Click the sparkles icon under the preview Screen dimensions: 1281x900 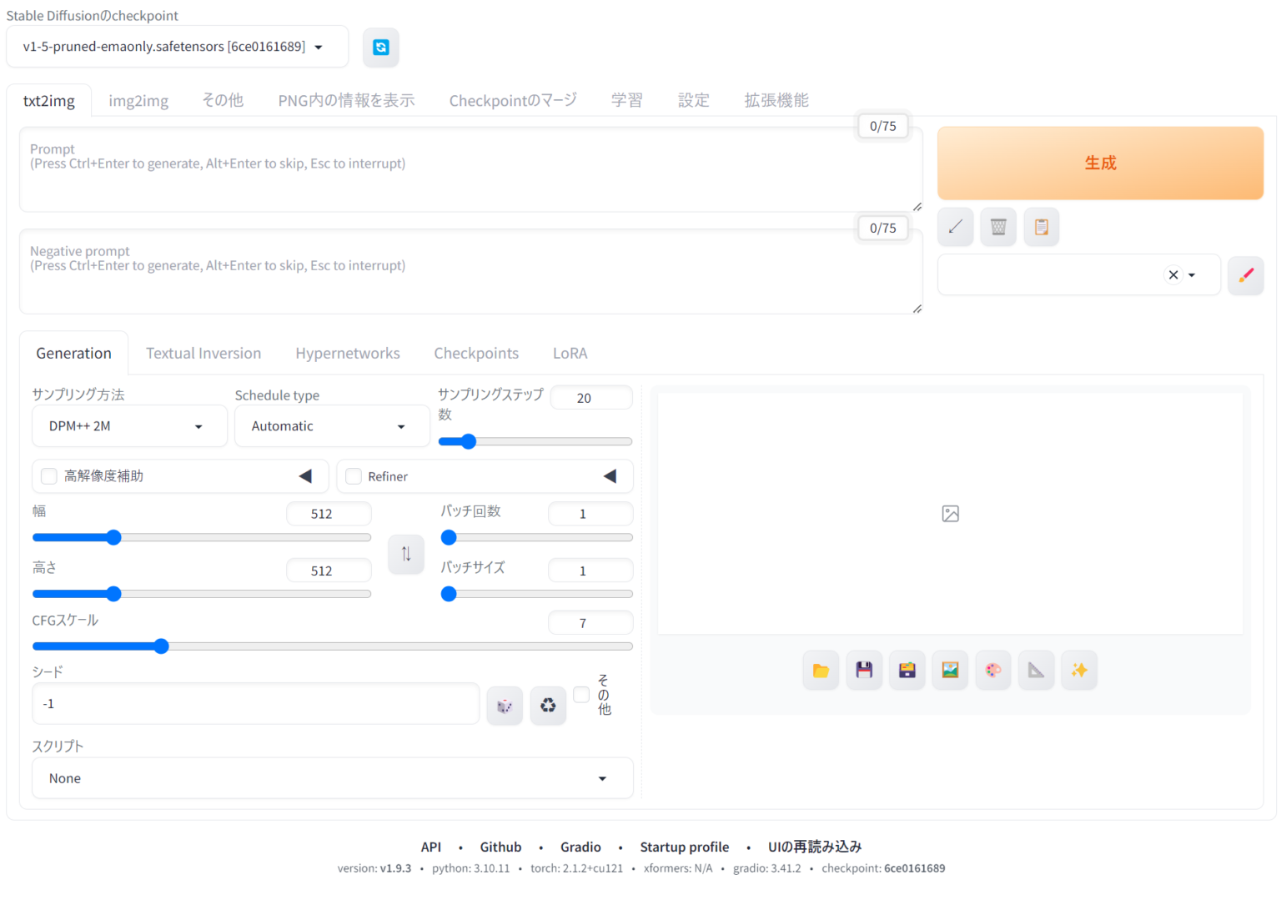point(1079,670)
